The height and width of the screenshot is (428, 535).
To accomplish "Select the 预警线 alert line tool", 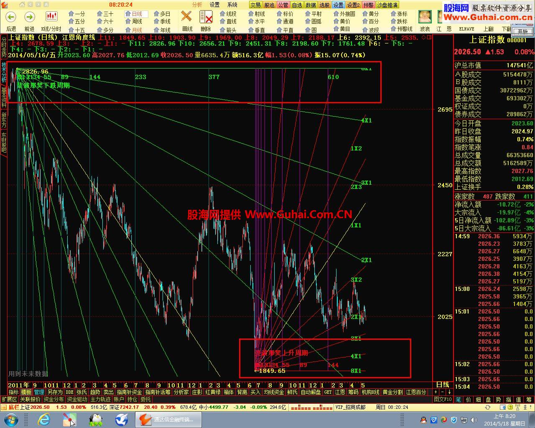I will 401,29.
